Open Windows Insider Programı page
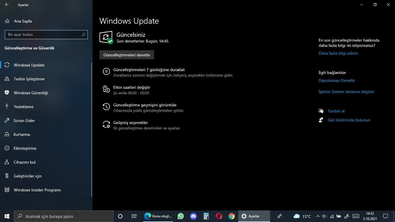The height and width of the screenshot is (222, 395). [46, 190]
